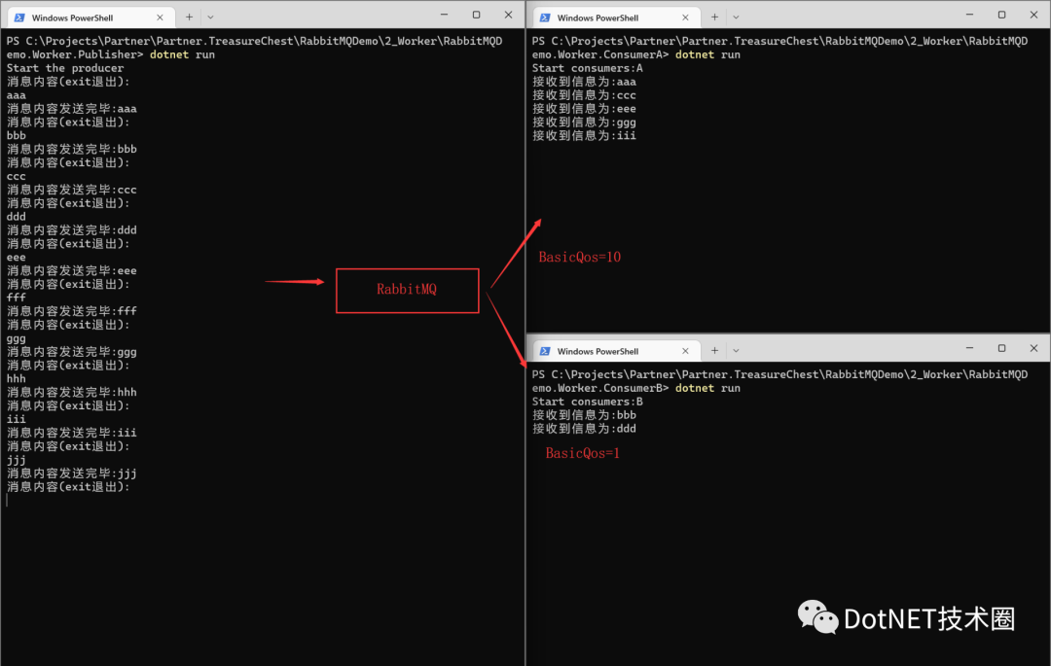Click '接收到信息为:aaa' in ConsumerA window
This screenshot has width=1051, height=666.
click(x=584, y=82)
